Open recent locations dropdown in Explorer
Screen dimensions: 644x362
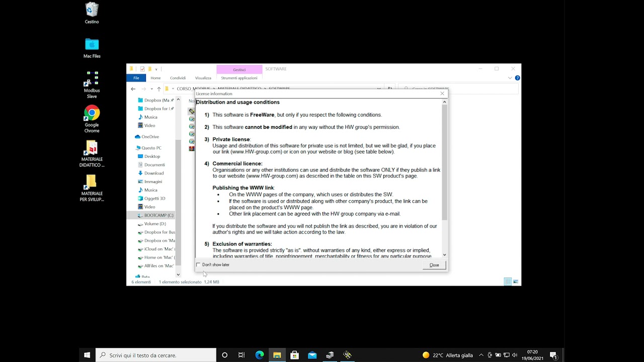tap(152, 89)
